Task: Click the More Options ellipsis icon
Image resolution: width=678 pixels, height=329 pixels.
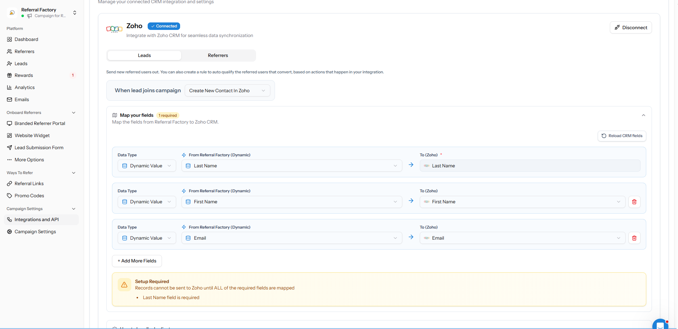Action: point(10,160)
